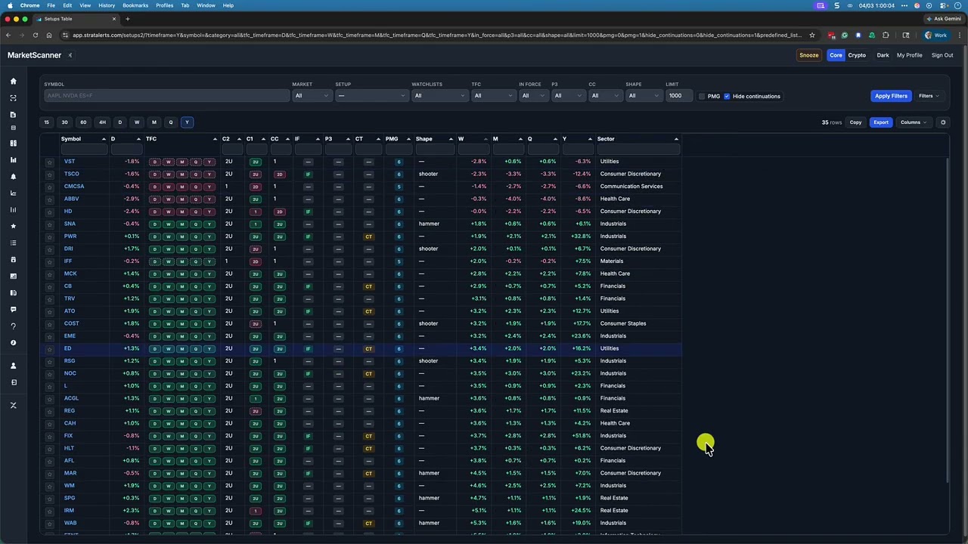
Task: Go to the Home sidebar icon
Action: point(13,81)
